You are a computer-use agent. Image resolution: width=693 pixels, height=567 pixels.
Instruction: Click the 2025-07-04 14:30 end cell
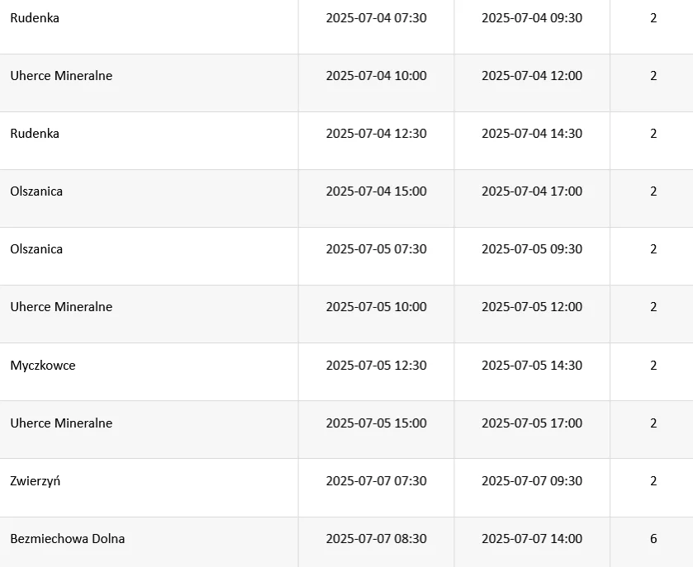tap(532, 133)
